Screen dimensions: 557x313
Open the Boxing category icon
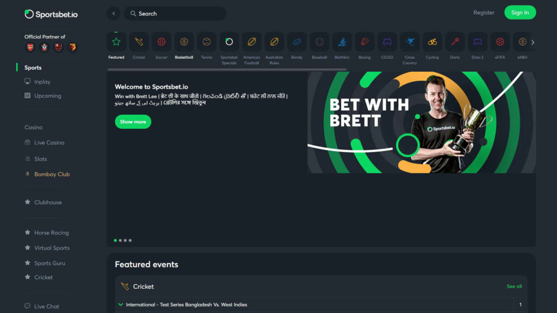364,42
